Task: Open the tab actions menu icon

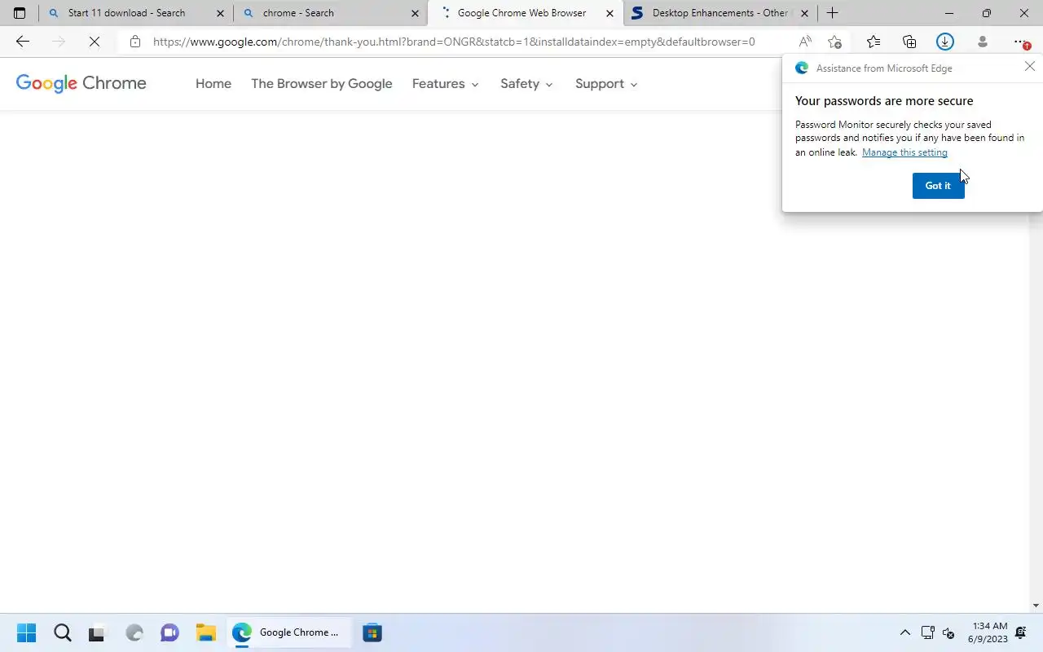Action: click(x=20, y=13)
